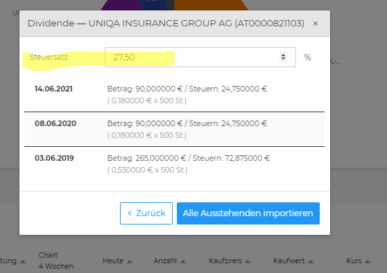Viewport: 387px width, 273px height.
Task: Sort by the Kaufwert column header
Action: [293, 261]
